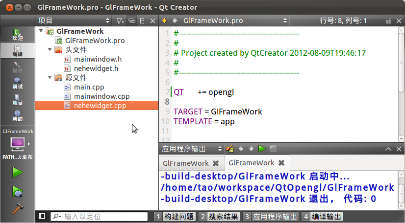Image resolution: width=405 pixels, height=223 pixels.
Task: Select nehewidget.h in the tree
Action: coord(96,68)
